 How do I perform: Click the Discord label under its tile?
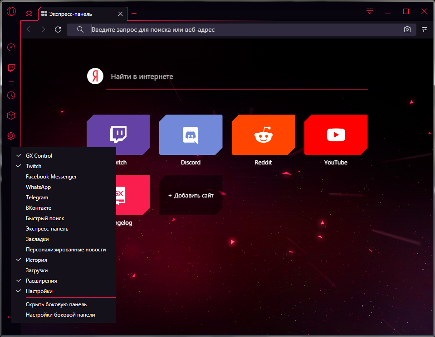click(191, 163)
